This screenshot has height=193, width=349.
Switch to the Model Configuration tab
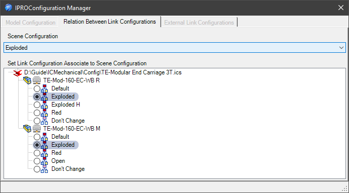pyautogui.click(x=31, y=23)
